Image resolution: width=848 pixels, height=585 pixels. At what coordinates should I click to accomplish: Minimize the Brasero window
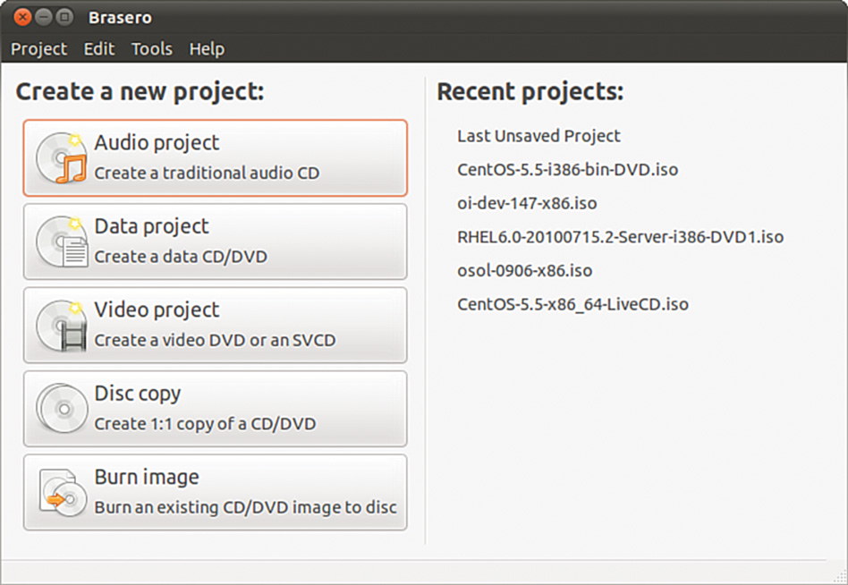click(x=43, y=17)
